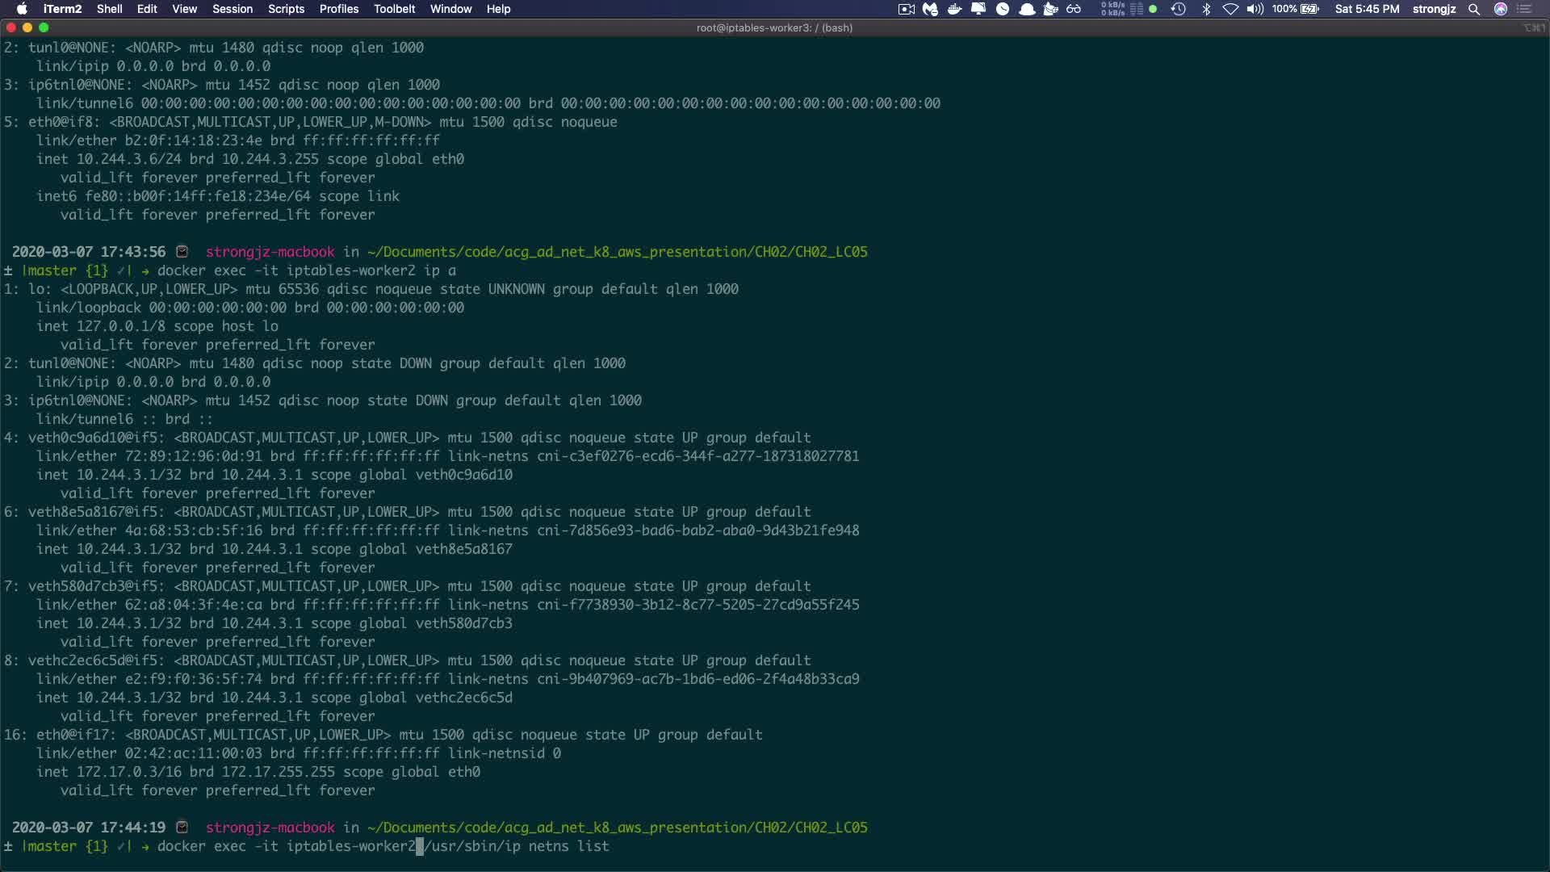Open Time Machine status icon

[x=1179, y=9]
